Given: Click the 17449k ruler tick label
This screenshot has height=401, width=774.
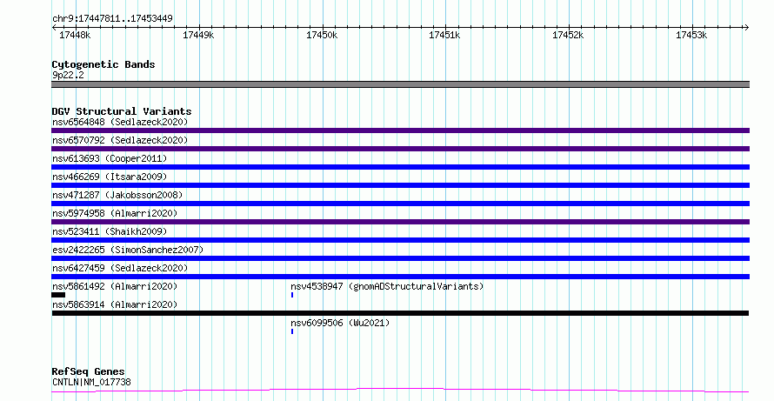Looking at the screenshot, I should [x=198, y=35].
